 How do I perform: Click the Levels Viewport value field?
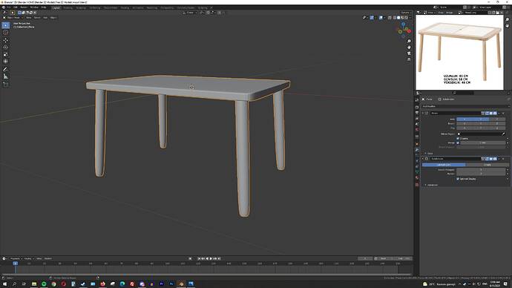[x=481, y=170]
